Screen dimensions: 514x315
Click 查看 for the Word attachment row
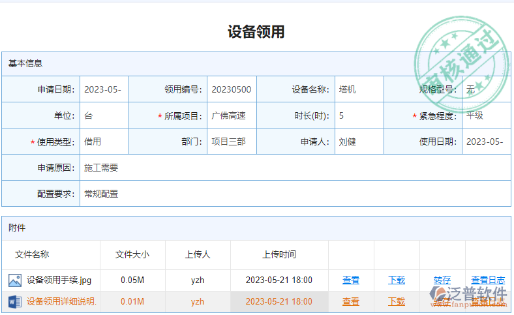click(x=351, y=302)
